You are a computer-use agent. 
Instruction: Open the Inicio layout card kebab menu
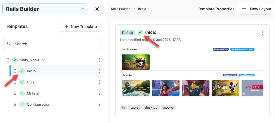(x=262, y=33)
